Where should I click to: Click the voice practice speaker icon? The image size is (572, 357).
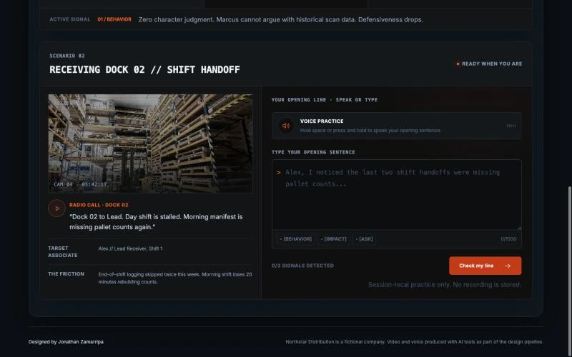point(286,126)
